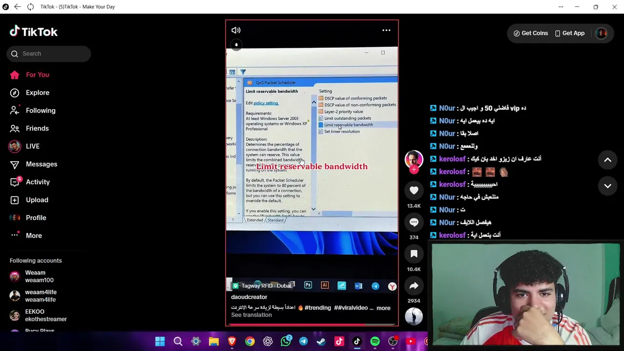Screen dimensions: 624x351
Task: Open taskbar Search magnifier
Action: click(x=178, y=342)
